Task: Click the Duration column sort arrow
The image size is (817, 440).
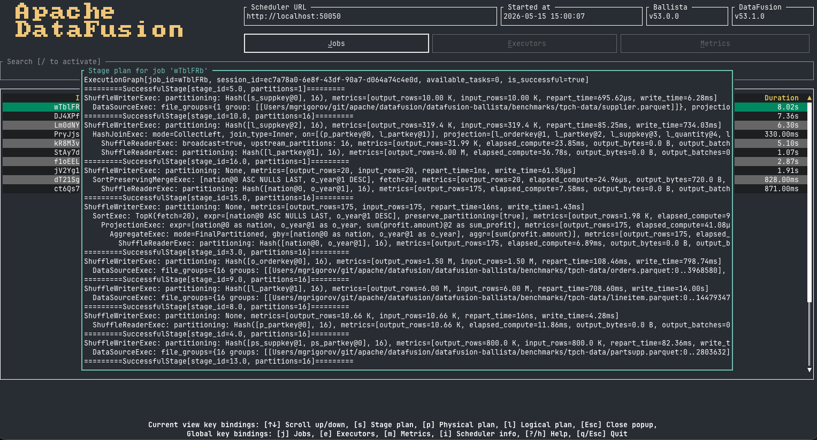Action: 810,98
